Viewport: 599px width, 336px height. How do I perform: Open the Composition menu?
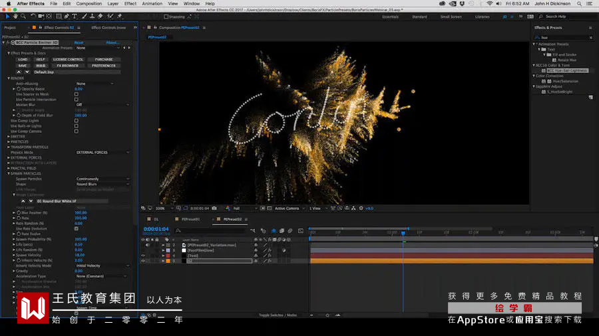pyautogui.click(x=89, y=3)
